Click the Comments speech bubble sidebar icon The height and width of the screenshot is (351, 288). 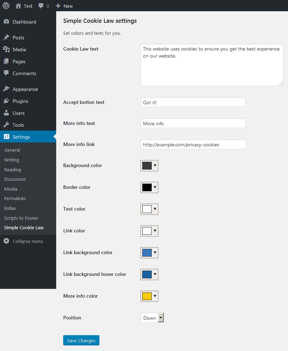(6, 73)
